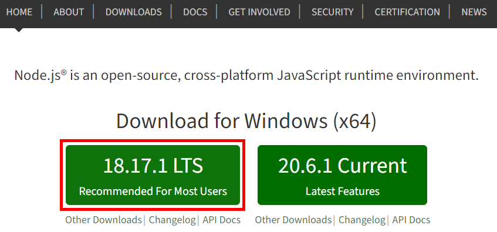Open Other Downloads under 18.17.1 LTS

point(103,220)
